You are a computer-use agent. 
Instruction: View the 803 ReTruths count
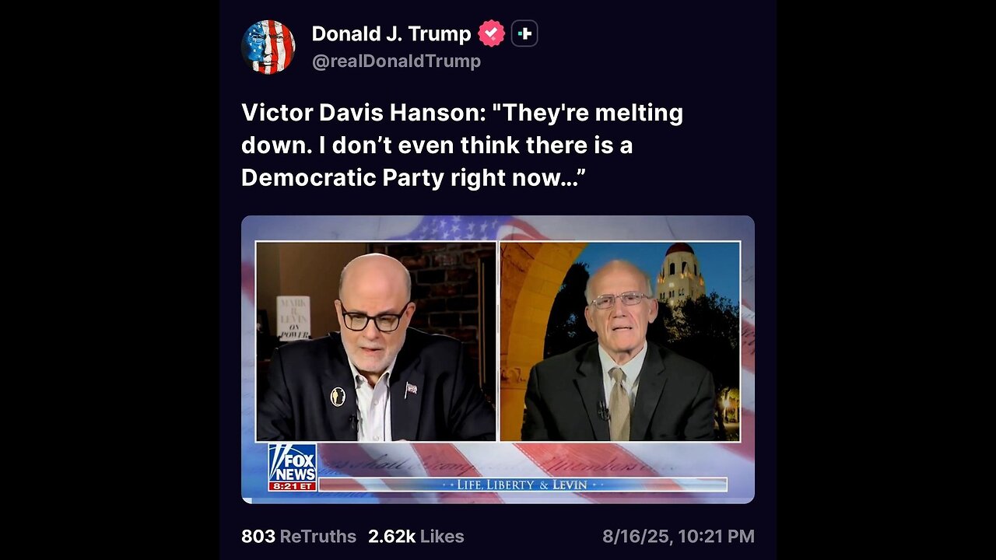(x=299, y=537)
